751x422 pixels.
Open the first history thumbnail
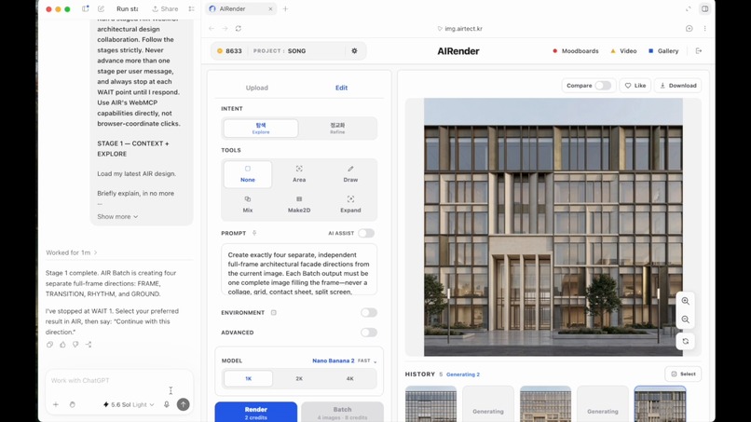(430, 404)
